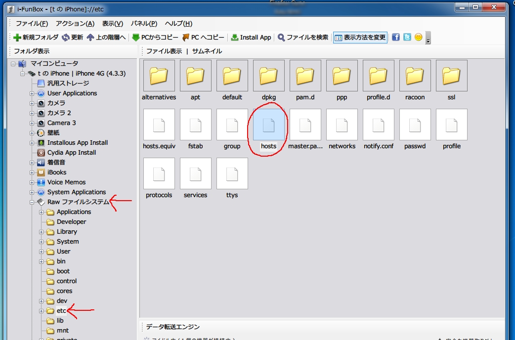The width and height of the screenshot is (515, 340).
Task: Open the ヘルプ(H) menu
Action: [178, 24]
